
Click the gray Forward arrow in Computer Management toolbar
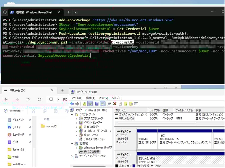point(77,104)
